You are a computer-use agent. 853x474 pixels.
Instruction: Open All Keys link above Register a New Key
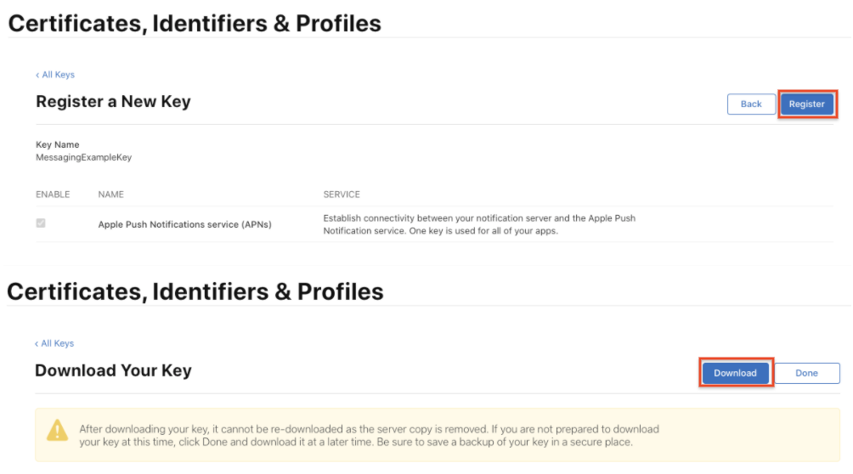tap(55, 75)
